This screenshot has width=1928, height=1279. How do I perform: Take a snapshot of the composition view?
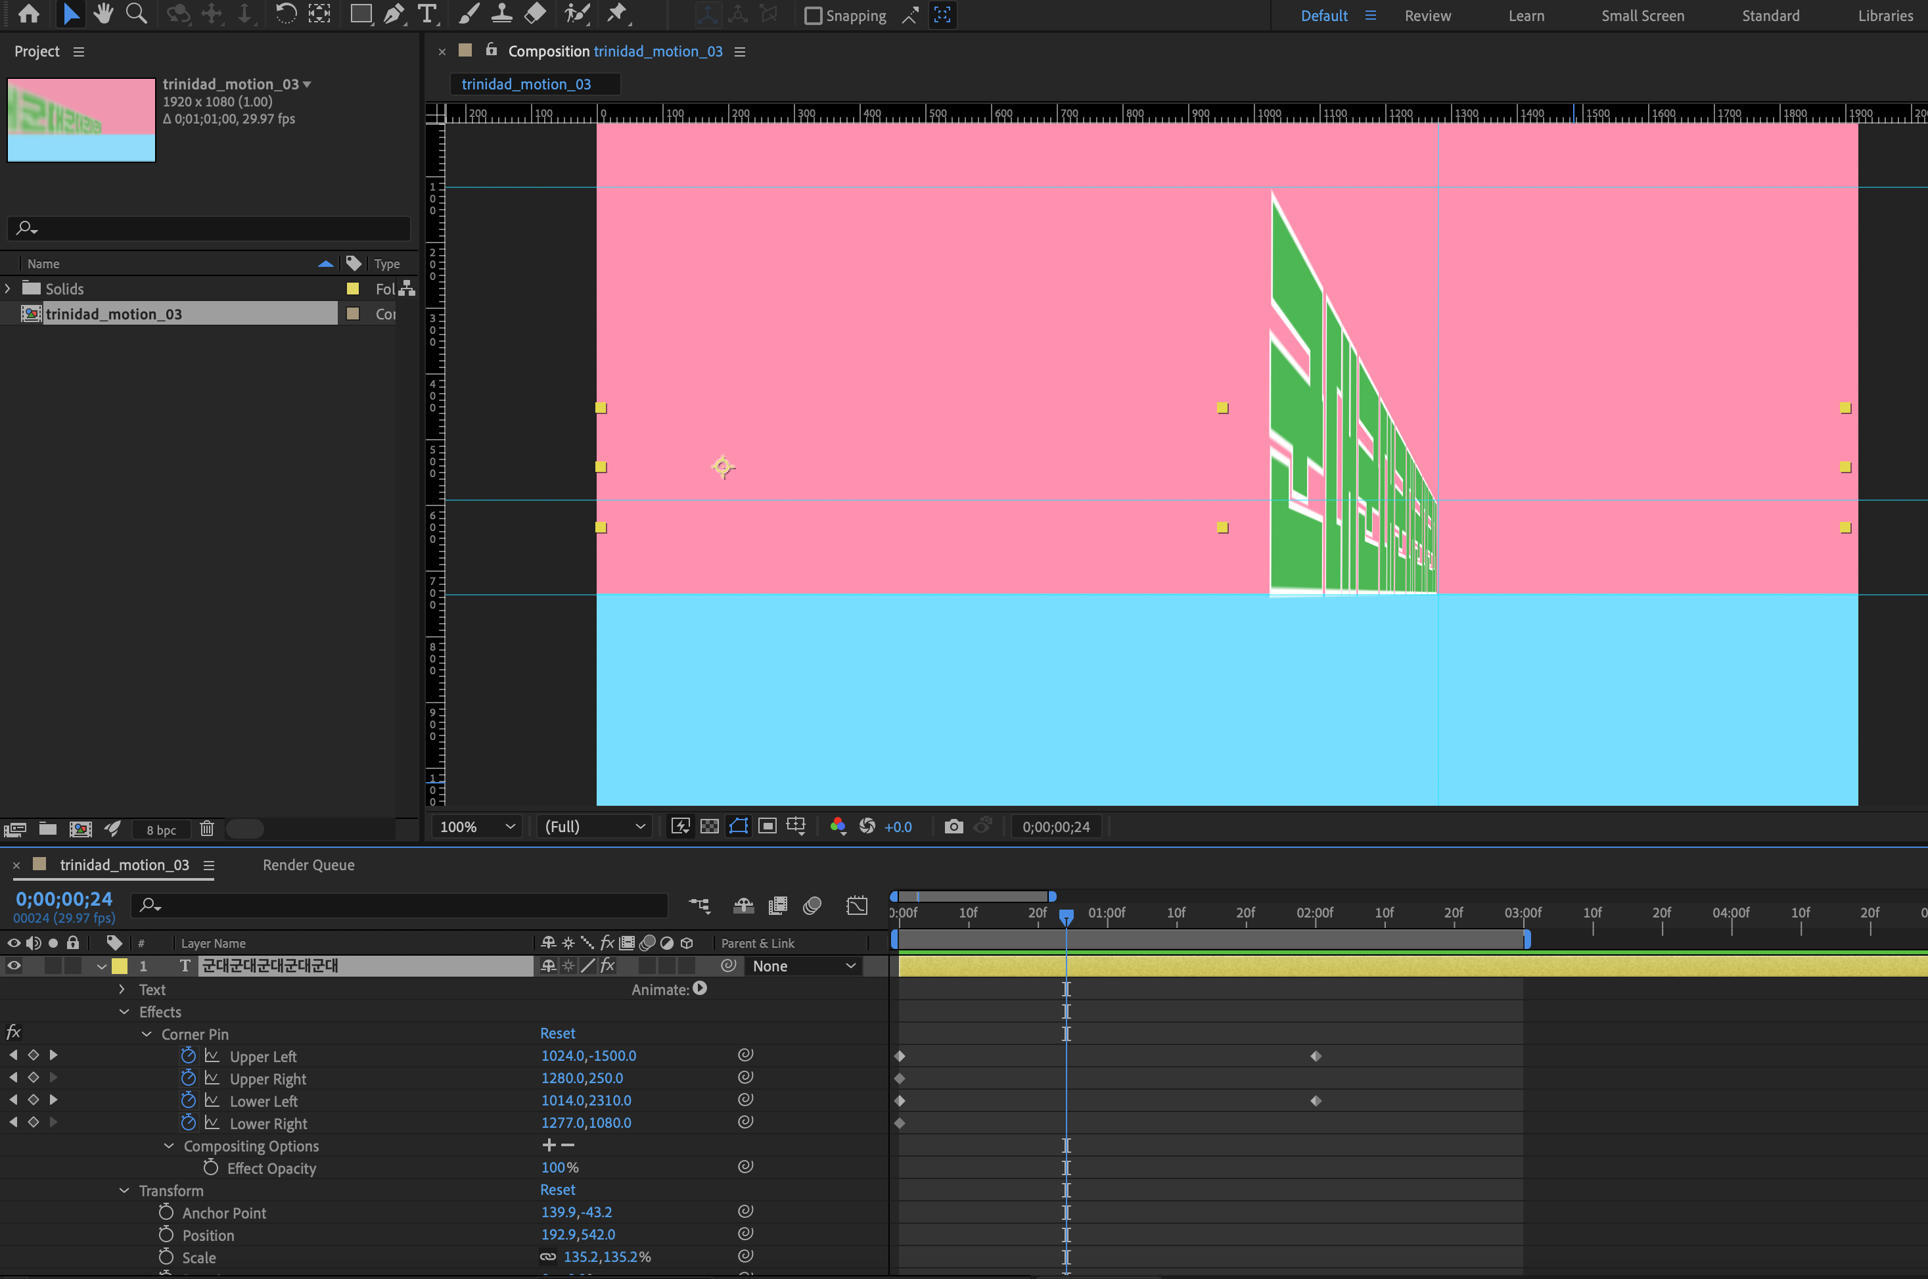[953, 826]
